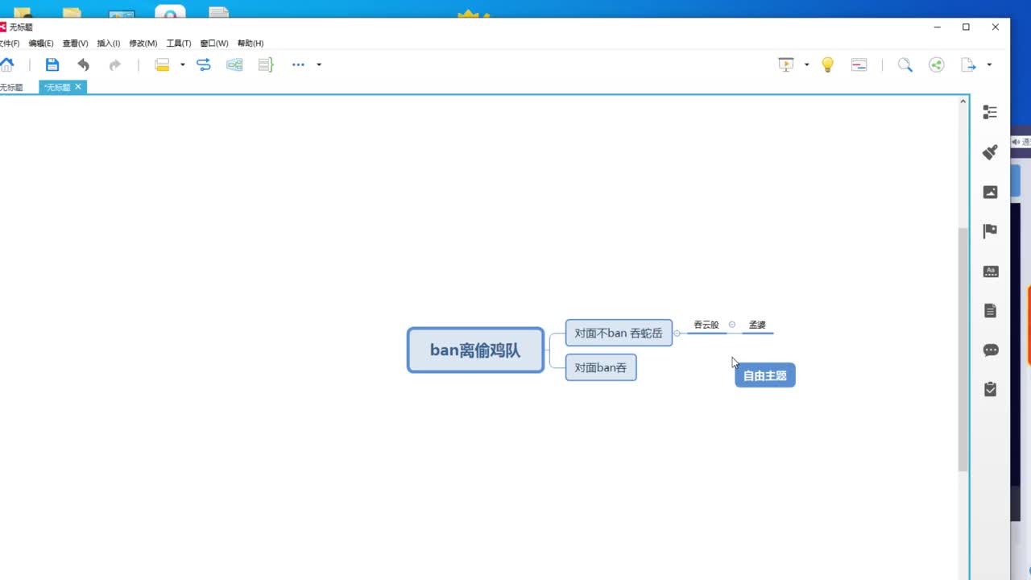Click the canvas vertical scrollbar thumb
This screenshot has width=1031, height=580.
pos(963,350)
